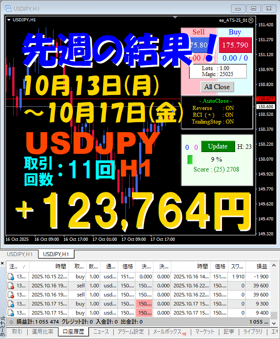
Task: Click the history scrollbar up arrow
Action: tap(274, 265)
